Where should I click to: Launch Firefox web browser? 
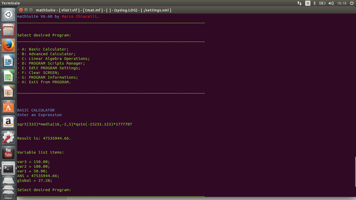coord(8,46)
